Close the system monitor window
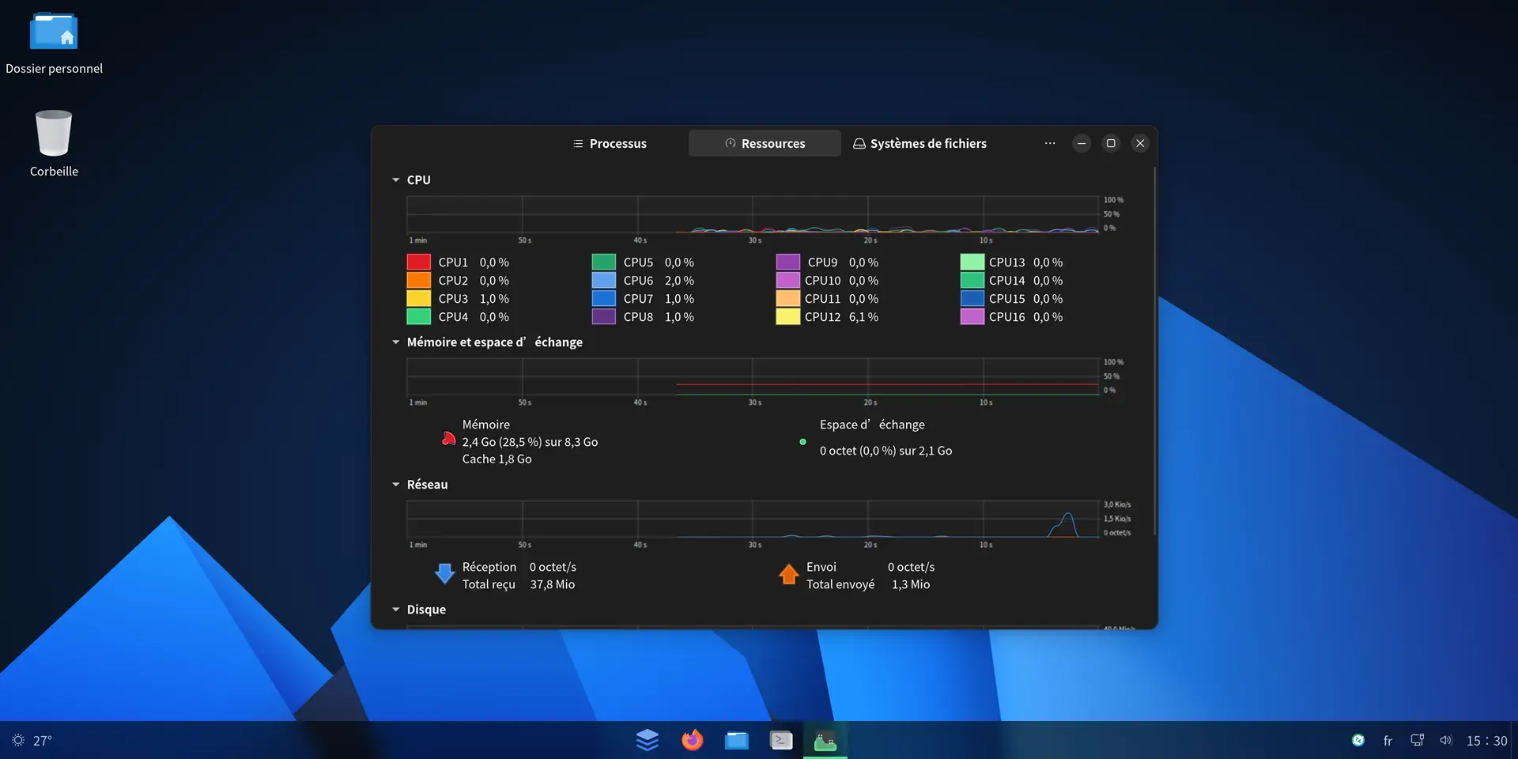Screen dimensions: 1518x759 coord(1140,143)
